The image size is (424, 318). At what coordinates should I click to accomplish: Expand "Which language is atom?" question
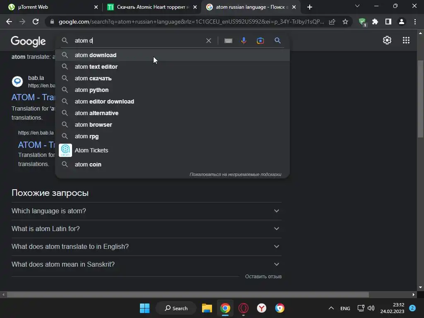[x=146, y=211]
